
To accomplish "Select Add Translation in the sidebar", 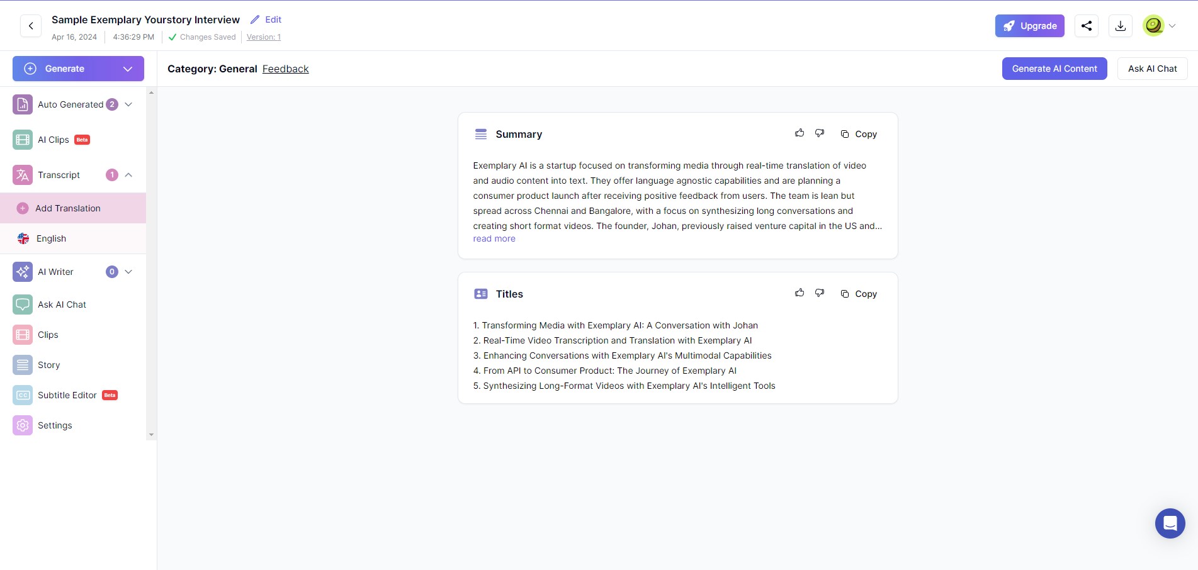I will tap(73, 208).
